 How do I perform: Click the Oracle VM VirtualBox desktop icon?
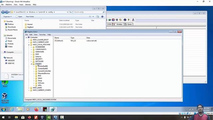(x=5, y=98)
